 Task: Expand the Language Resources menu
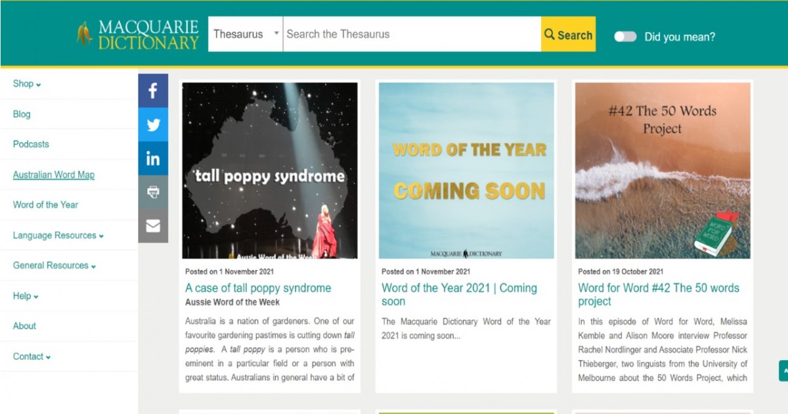pyautogui.click(x=58, y=235)
